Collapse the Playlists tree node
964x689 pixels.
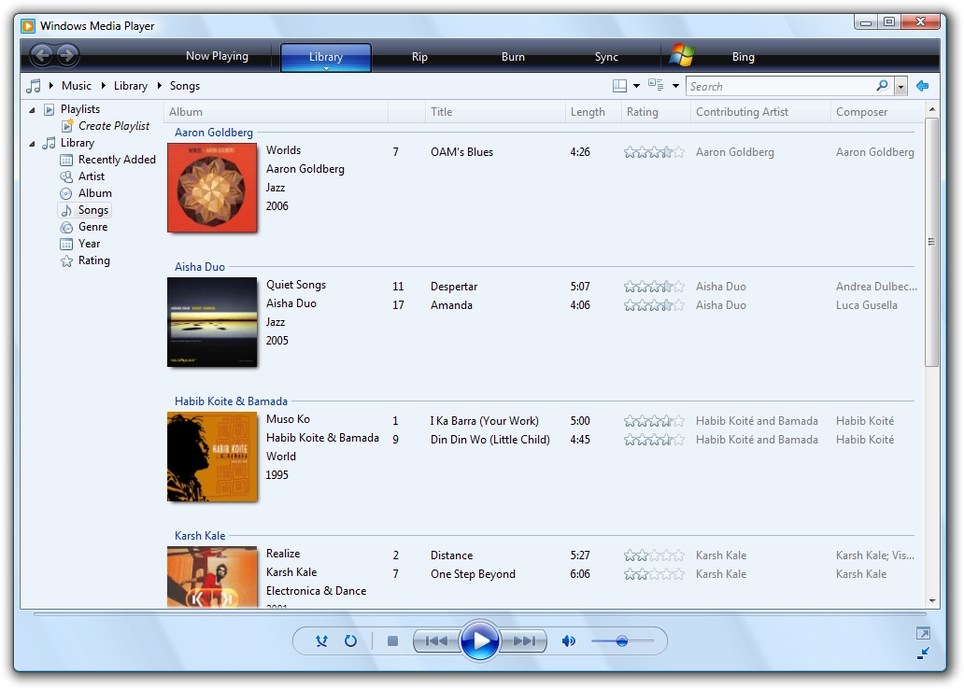click(34, 108)
